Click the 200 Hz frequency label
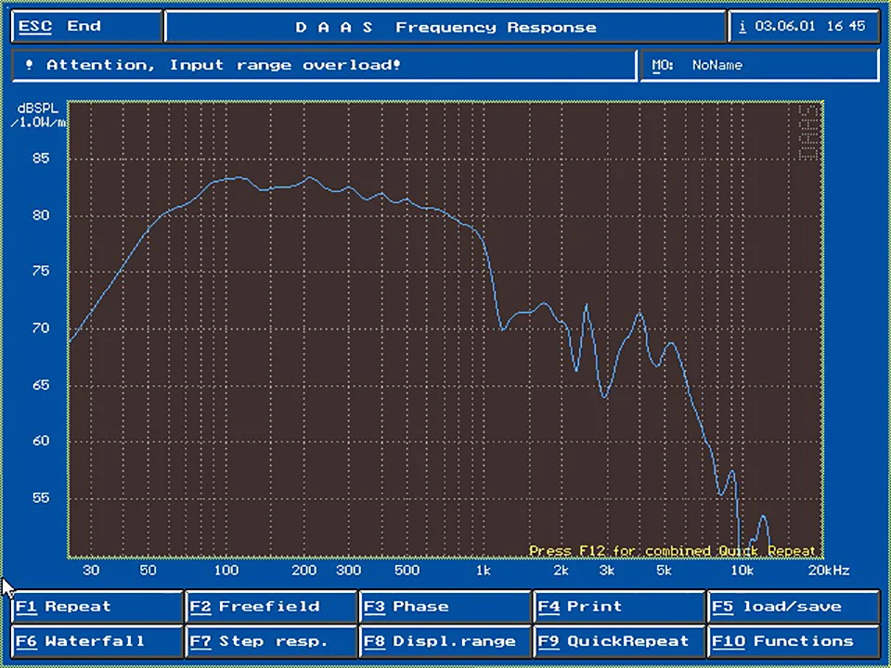Screen dimensions: 891x668 pos(304,571)
